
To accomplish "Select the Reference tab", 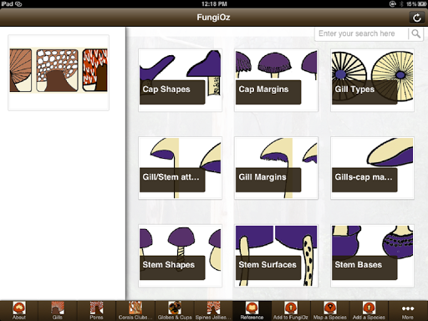I will (x=252, y=311).
